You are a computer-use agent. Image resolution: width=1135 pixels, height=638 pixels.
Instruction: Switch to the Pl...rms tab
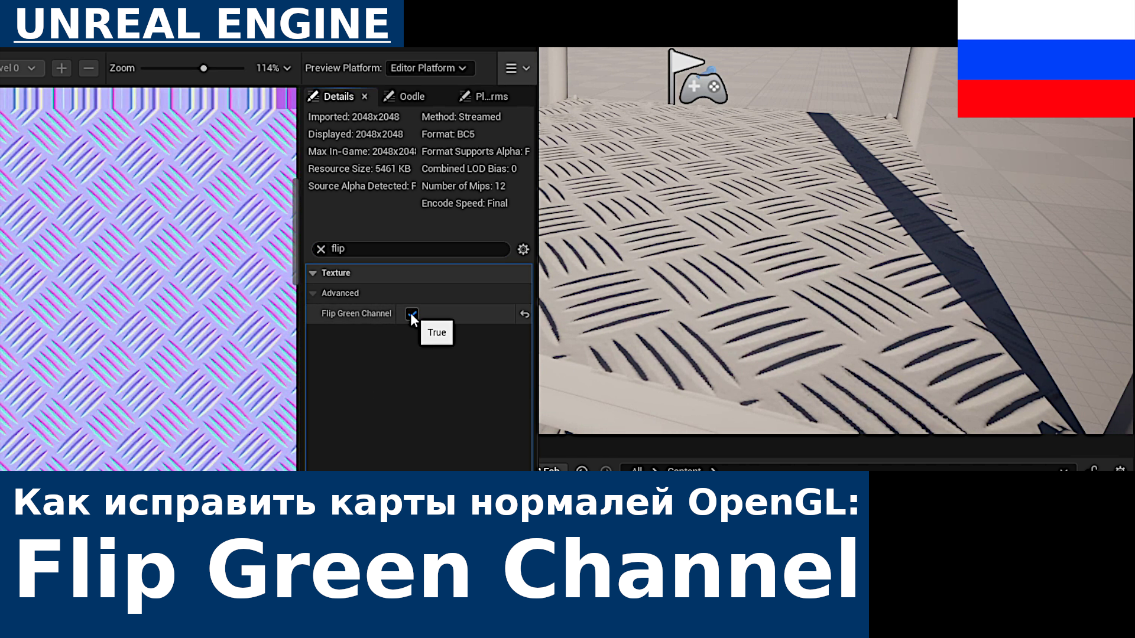point(484,96)
